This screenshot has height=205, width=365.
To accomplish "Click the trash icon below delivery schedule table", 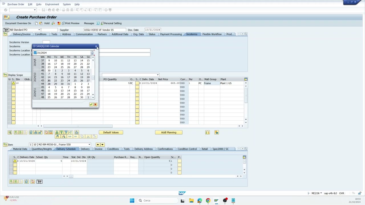I will (27, 182).
